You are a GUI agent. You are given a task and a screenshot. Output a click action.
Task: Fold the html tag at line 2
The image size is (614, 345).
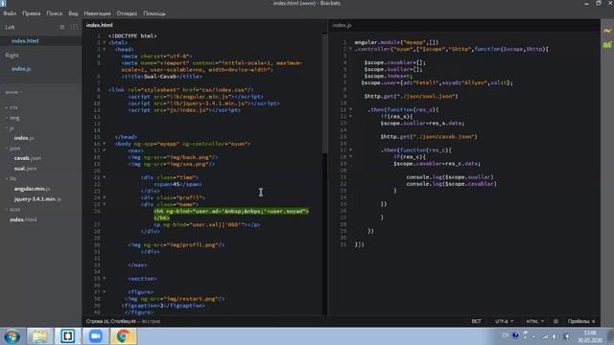point(105,42)
